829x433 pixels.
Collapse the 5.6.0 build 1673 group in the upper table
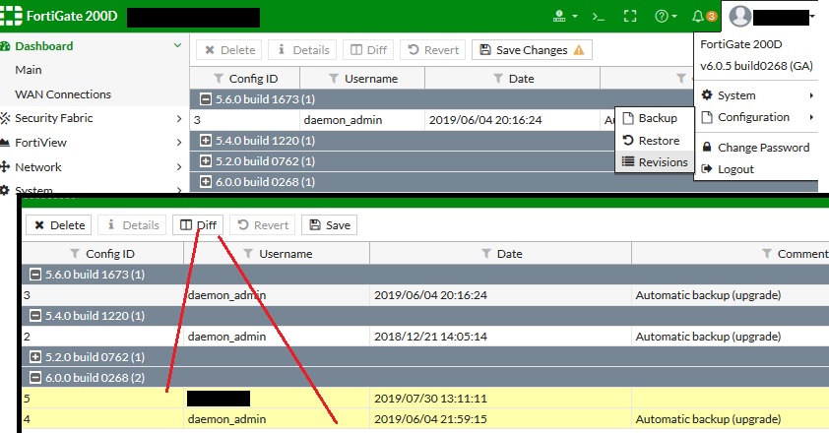(206, 98)
